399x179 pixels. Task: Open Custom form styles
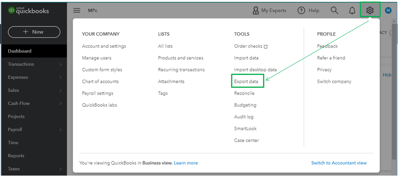[x=102, y=70]
